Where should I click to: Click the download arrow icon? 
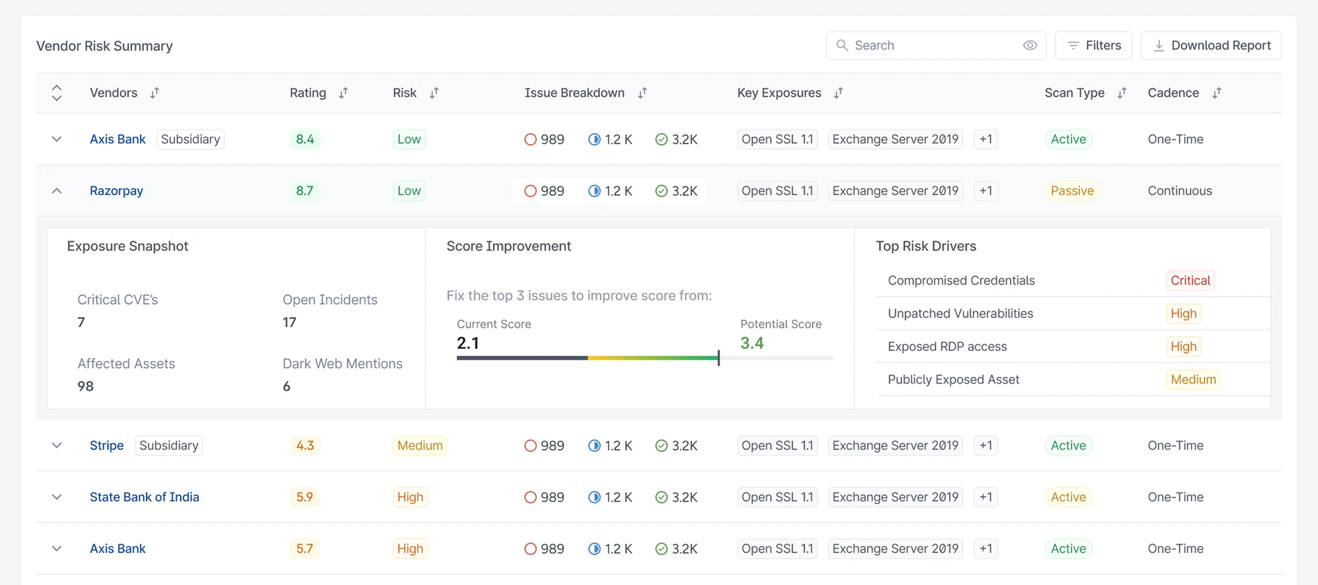1159,46
